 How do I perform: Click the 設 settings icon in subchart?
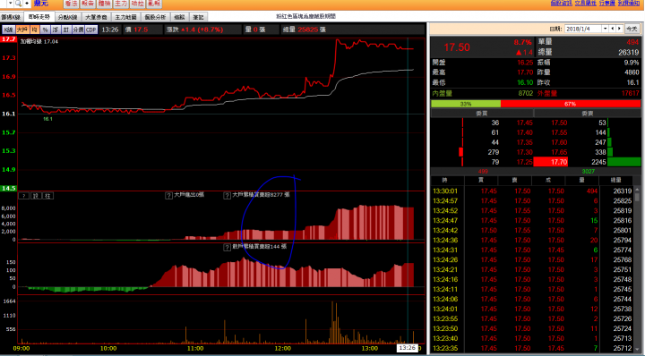(36, 196)
